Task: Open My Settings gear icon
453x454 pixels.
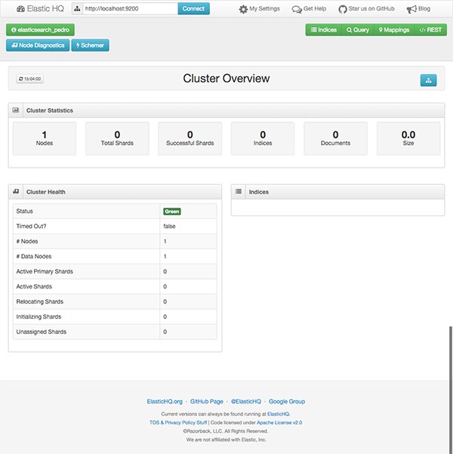Action: (x=243, y=9)
